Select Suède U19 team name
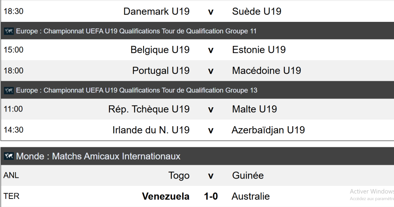The height and width of the screenshot is (207, 394). click(257, 11)
